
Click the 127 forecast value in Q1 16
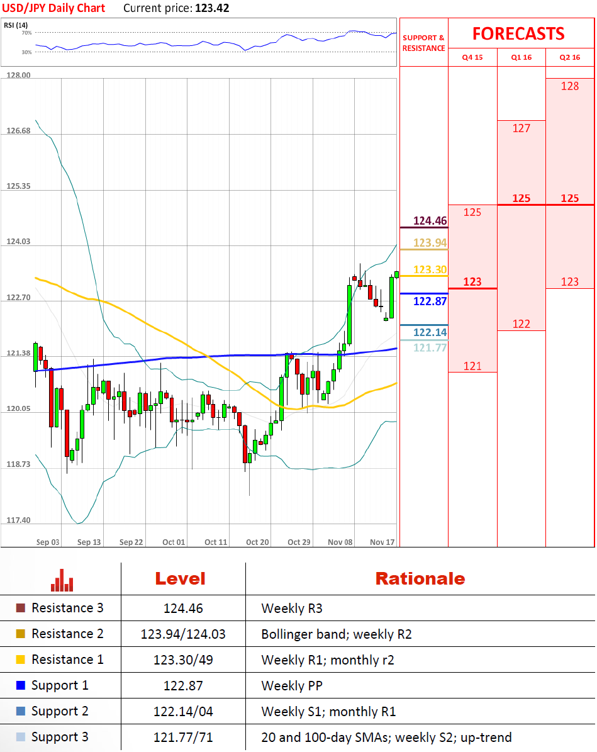tap(522, 128)
